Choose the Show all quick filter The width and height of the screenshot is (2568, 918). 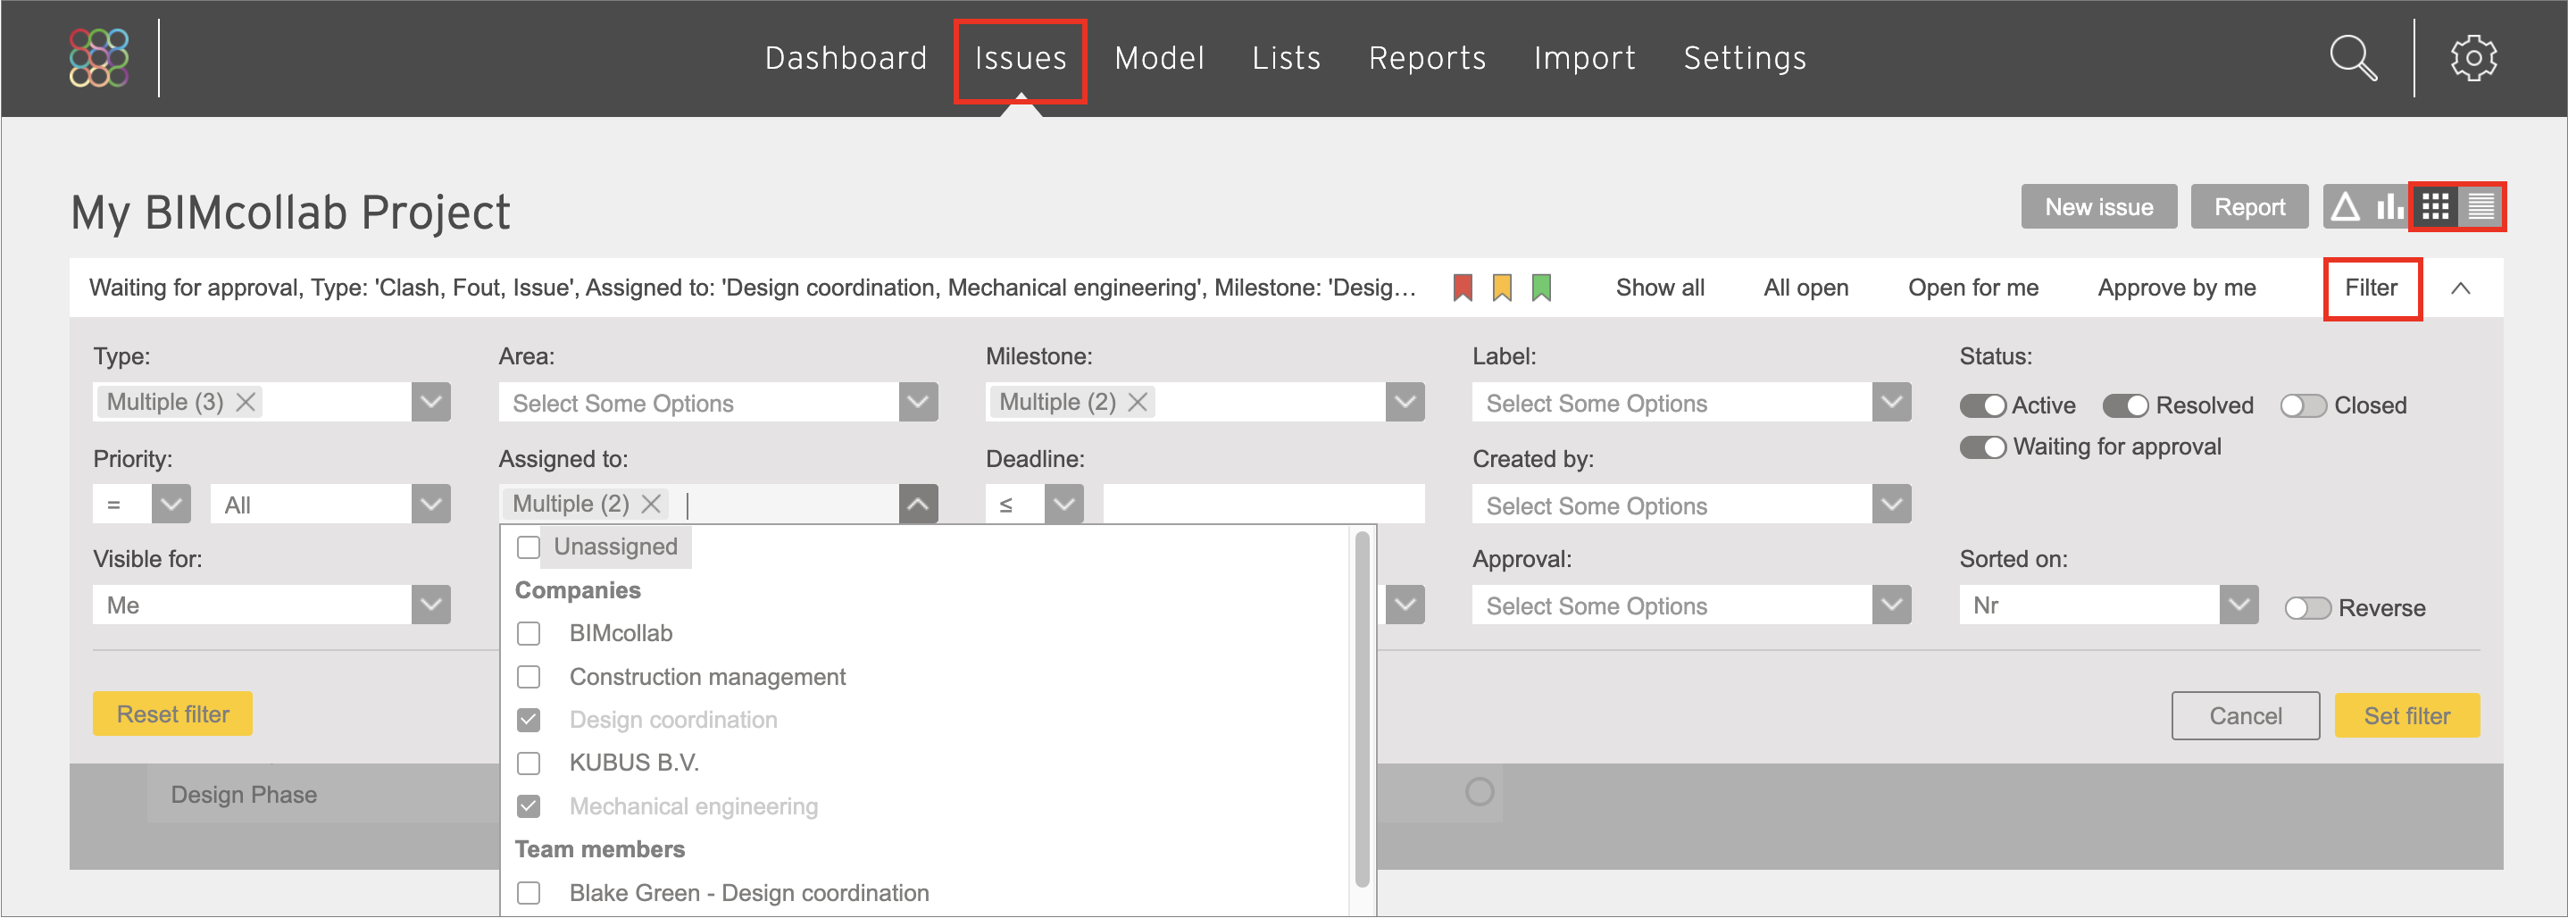(x=1660, y=288)
